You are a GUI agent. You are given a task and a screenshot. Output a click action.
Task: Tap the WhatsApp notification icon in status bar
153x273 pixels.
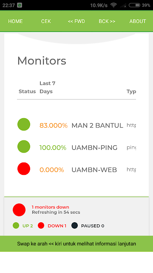pos(20,5)
